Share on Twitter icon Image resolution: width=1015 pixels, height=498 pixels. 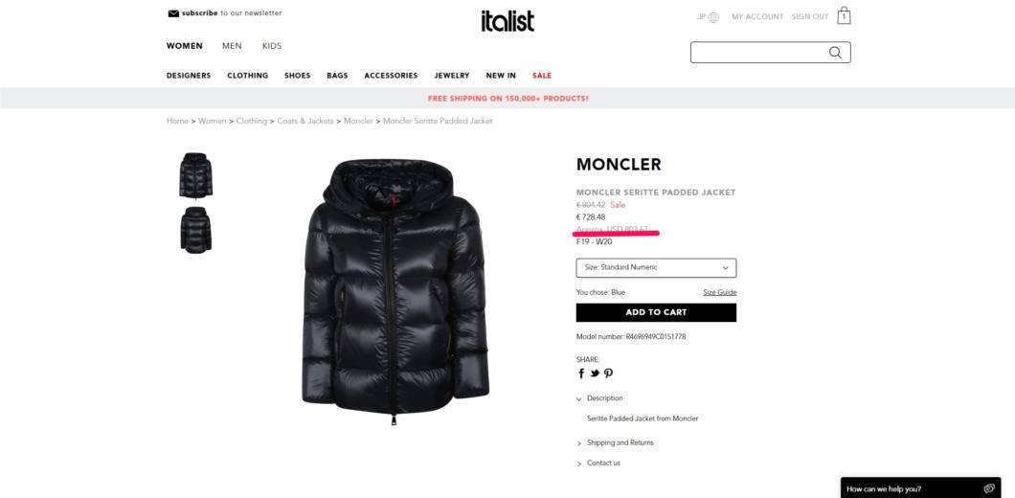click(595, 373)
